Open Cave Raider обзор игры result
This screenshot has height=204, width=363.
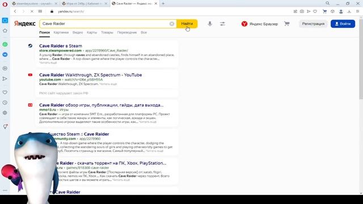pos(101,105)
